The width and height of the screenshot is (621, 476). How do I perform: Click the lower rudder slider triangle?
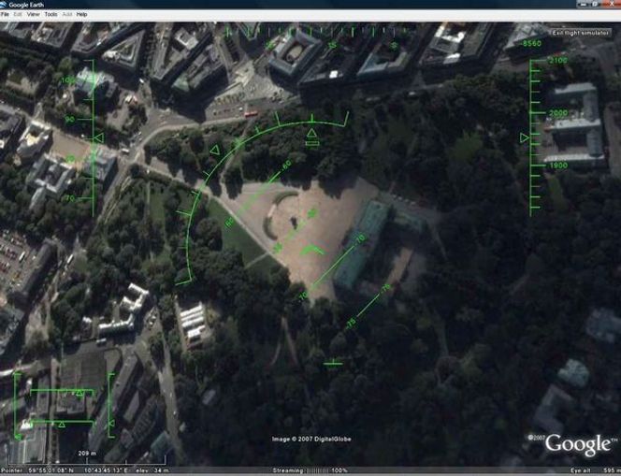(62, 425)
